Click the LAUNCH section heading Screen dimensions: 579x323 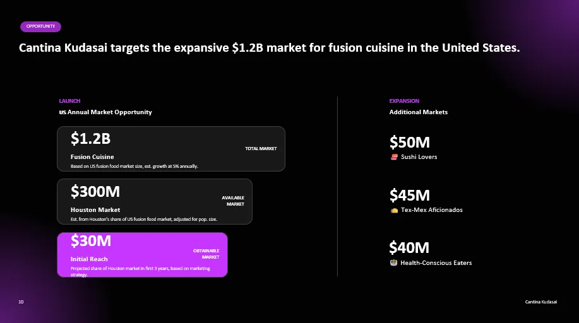(69, 101)
